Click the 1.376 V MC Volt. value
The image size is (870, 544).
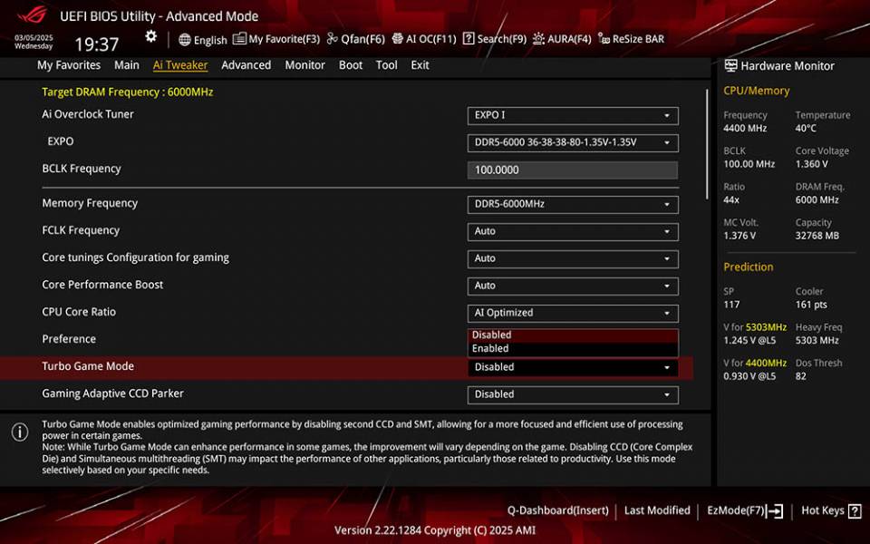tap(739, 236)
